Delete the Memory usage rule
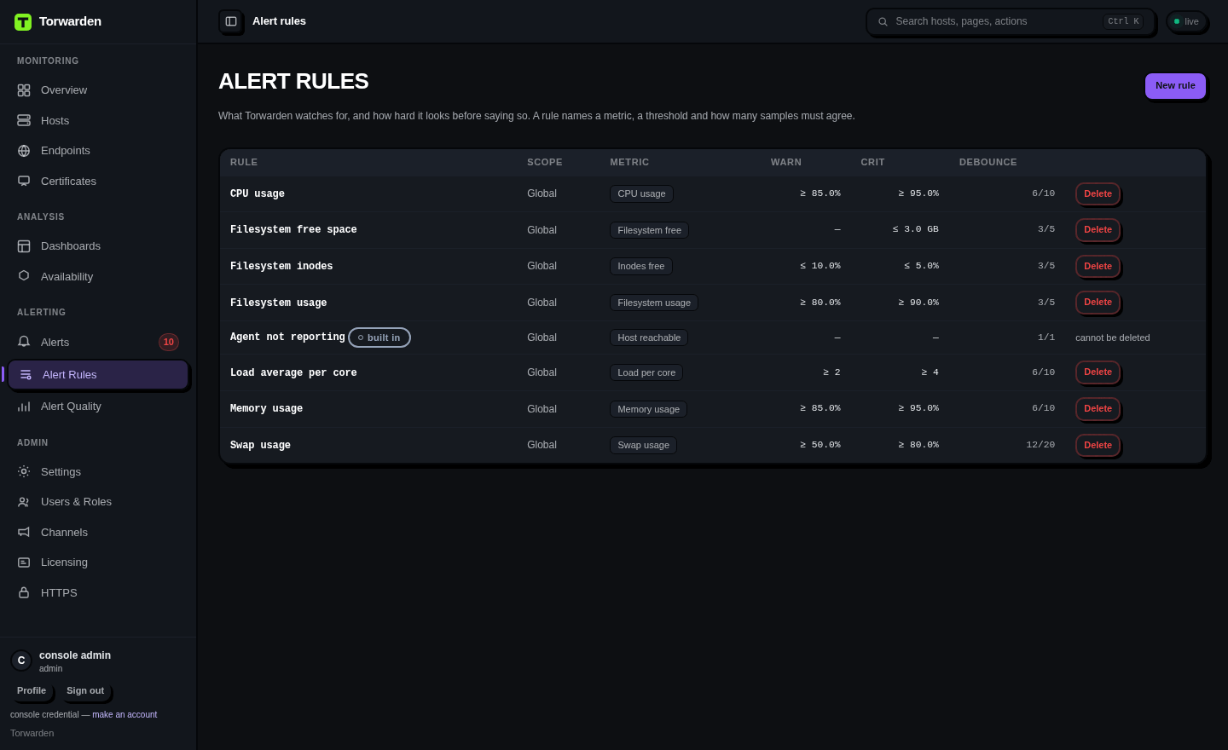The image size is (1228, 750). pyautogui.click(x=1098, y=409)
